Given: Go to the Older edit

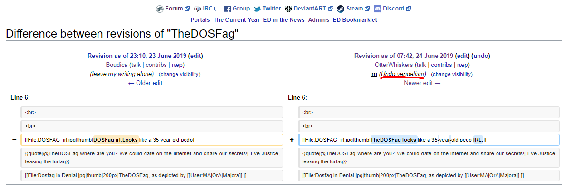Looking at the screenshot, I should pyautogui.click(x=145, y=83).
